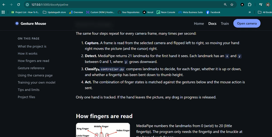The width and height of the screenshot is (272, 137).
Task: Open the Updategadh store bookmark folder
Action: [x=54, y=12]
